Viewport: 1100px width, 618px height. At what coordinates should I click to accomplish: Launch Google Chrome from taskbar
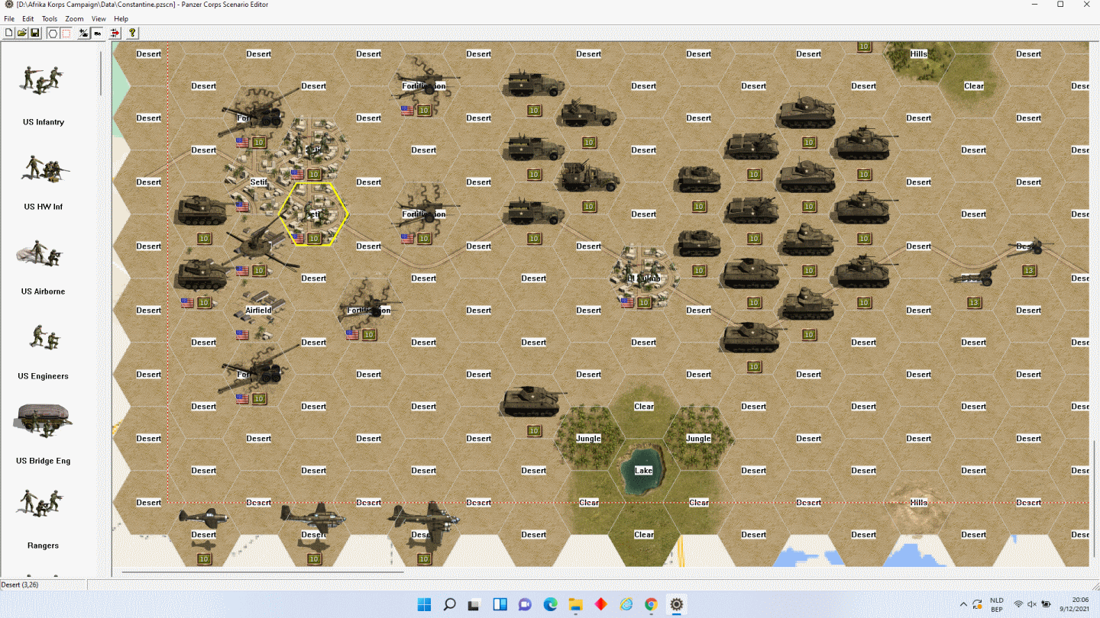(651, 605)
